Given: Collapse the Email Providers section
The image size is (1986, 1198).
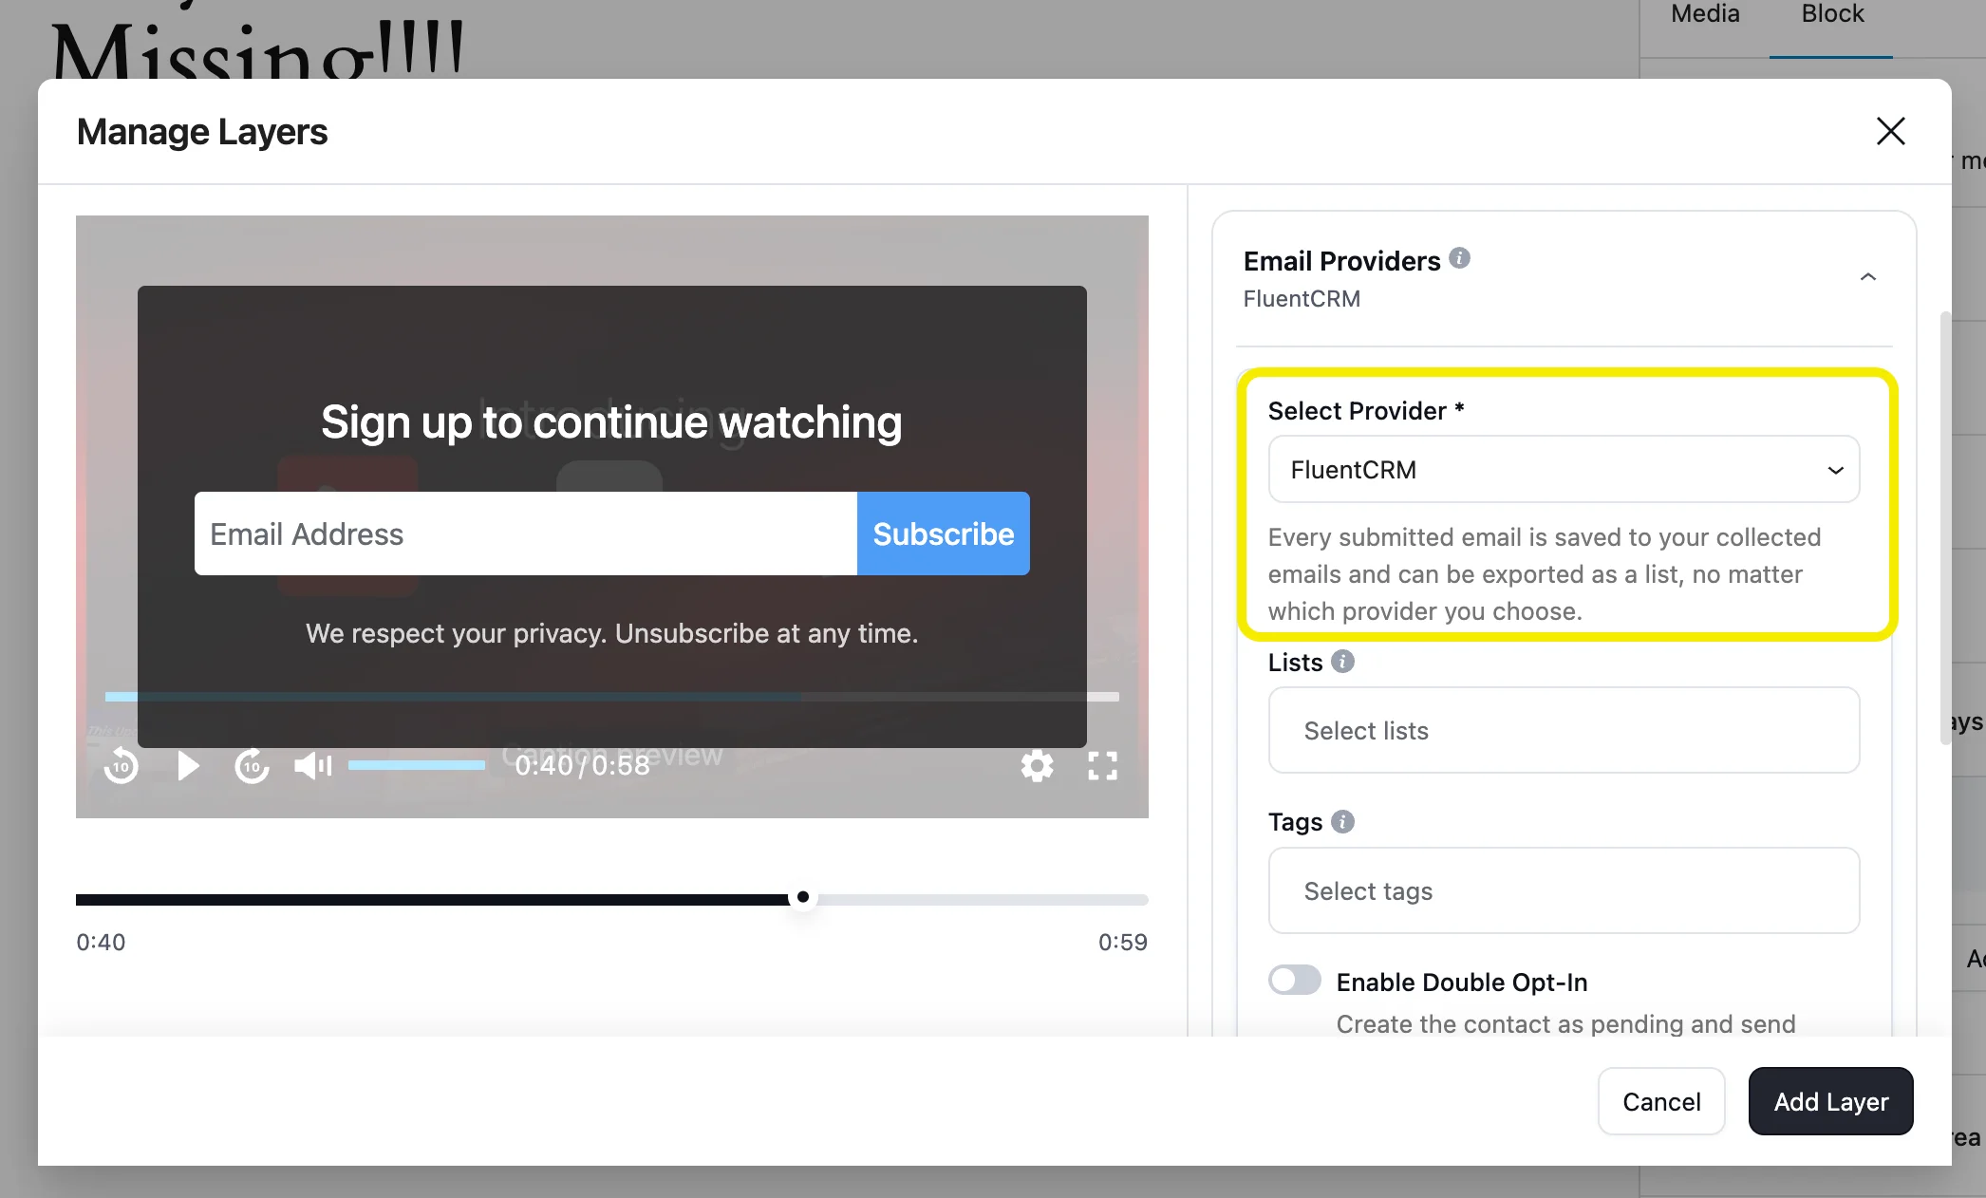Looking at the screenshot, I should tap(1867, 277).
